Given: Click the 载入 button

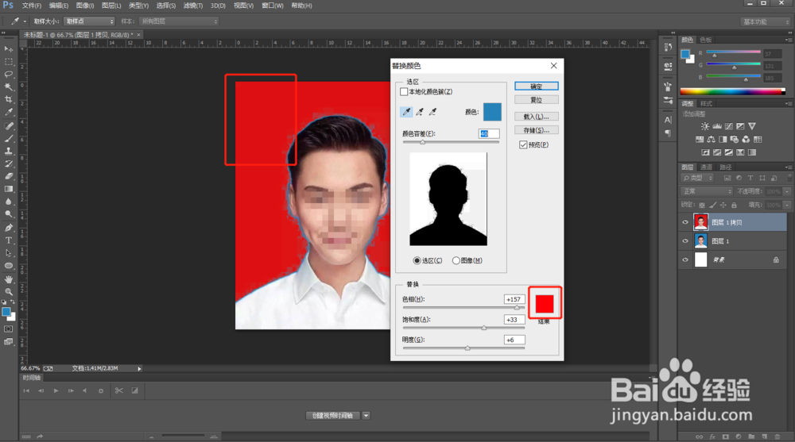Looking at the screenshot, I should point(537,117).
